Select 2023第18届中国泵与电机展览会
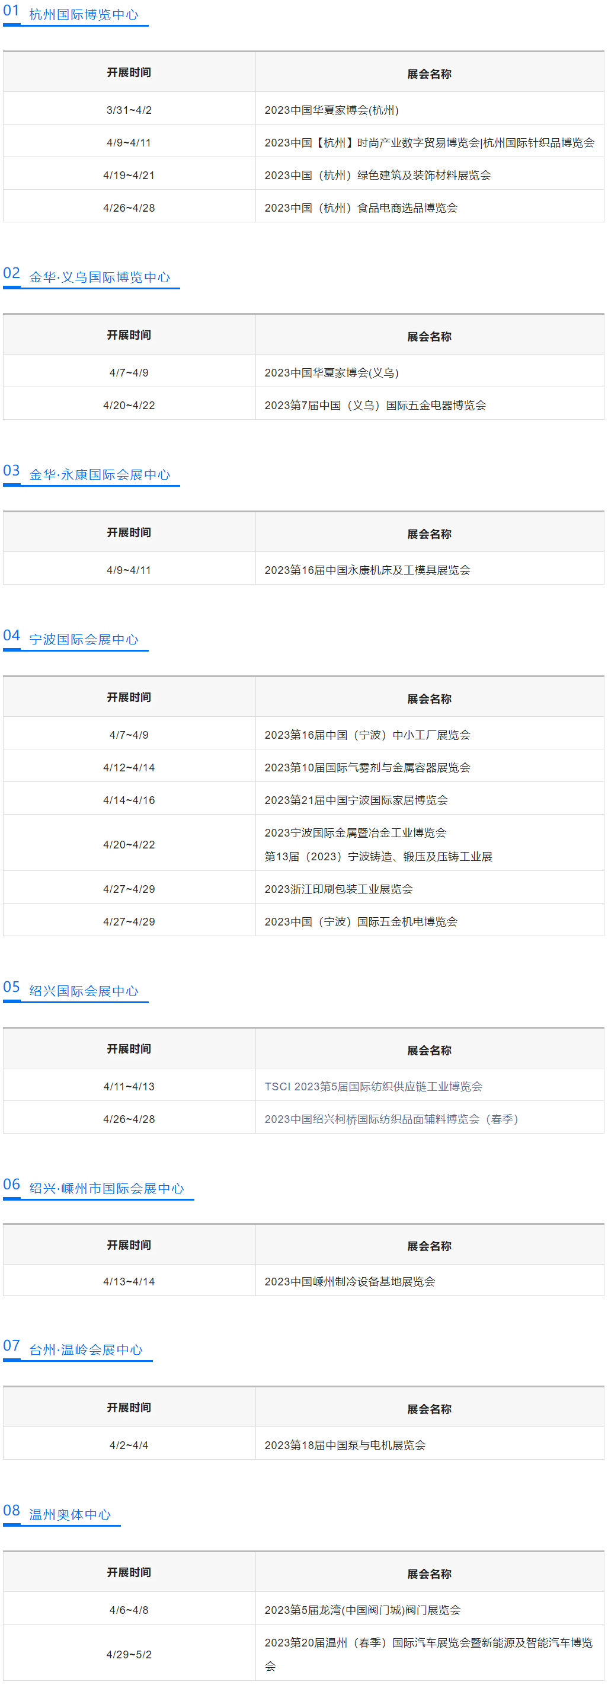This screenshot has height=1685, width=608. [345, 1445]
